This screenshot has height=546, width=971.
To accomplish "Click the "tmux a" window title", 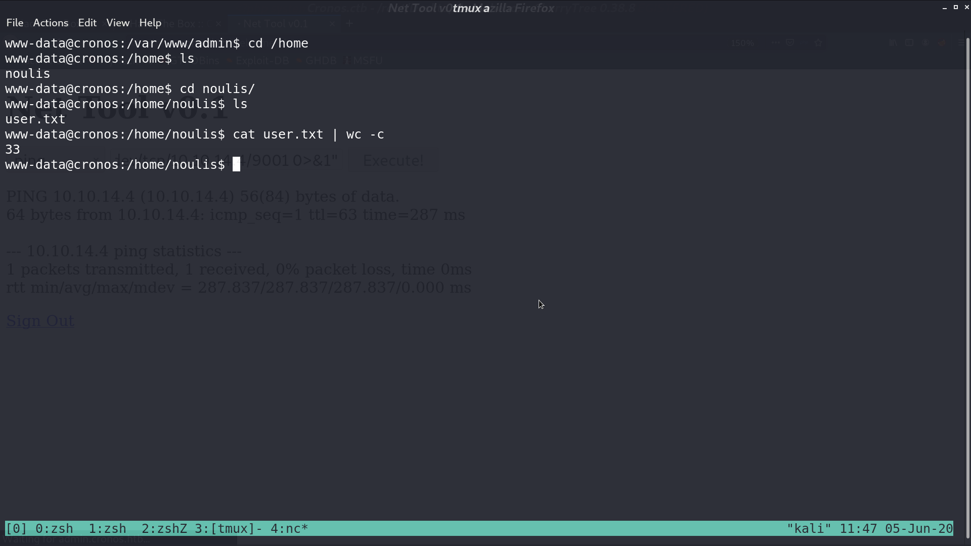I will tap(471, 8).
